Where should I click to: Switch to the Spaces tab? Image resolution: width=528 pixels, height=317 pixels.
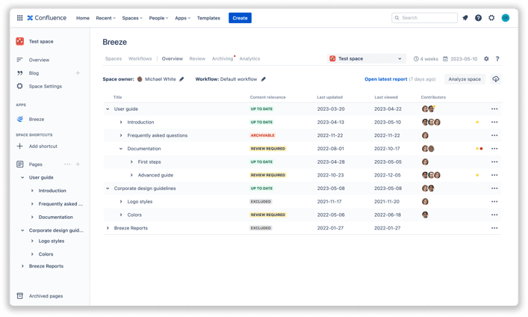pyautogui.click(x=114, y=58)
